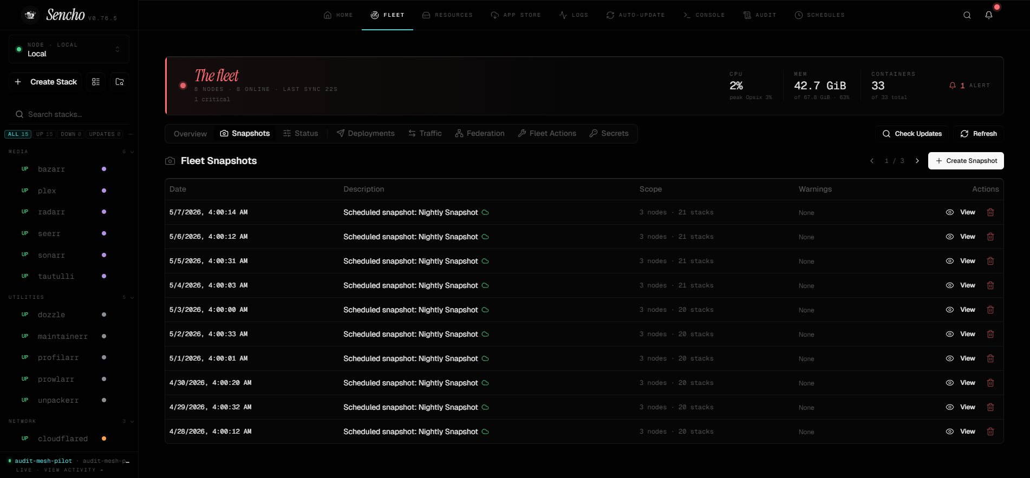Image resolution: width=1030 pixels, height=478 pixels.
Task: Open the App Store navigation item
Action: click(516, 15)
